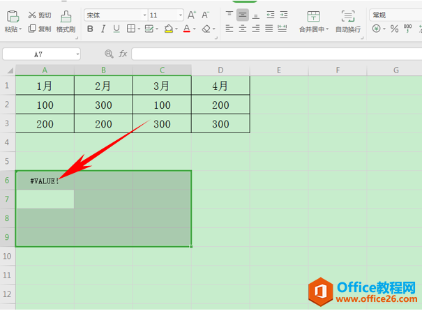Viewport: 422px width, 311px height.
Task: Click the fill color bucket icon
Action: click(168, 29)
